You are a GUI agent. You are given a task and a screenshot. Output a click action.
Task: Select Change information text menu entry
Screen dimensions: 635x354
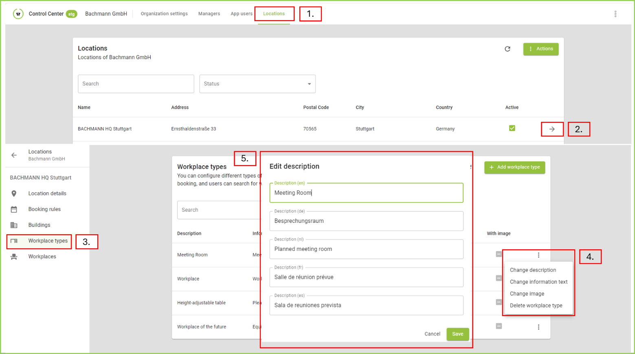tap(538, 282)
